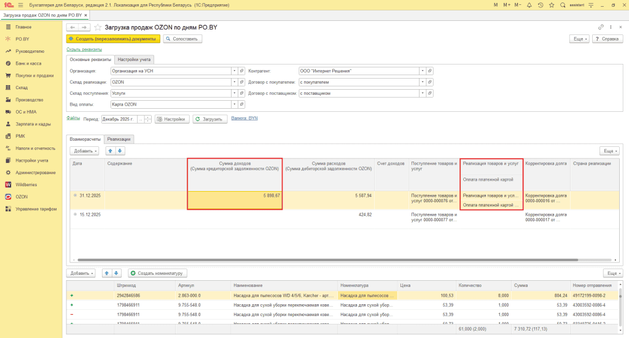Click Настройки button near period

coord(172,119)
